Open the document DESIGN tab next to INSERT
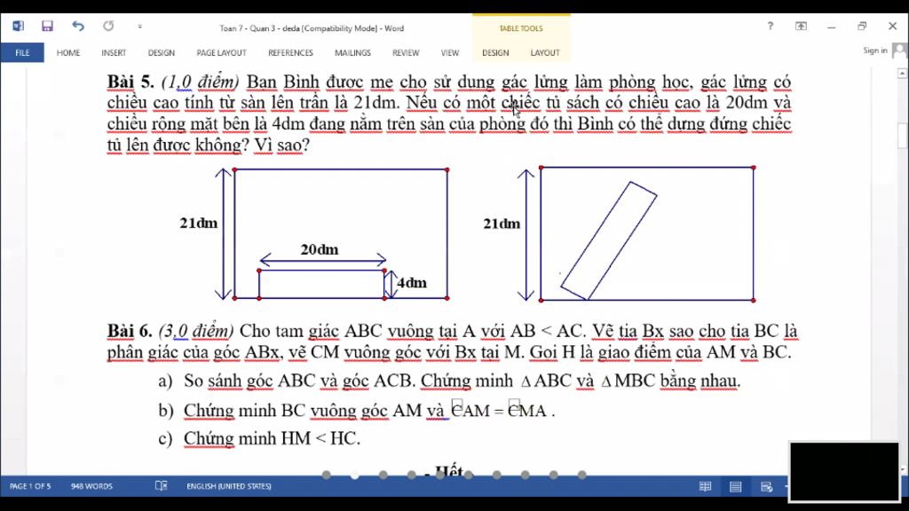The height and width of the screenshot is (511, 909). pyautogui.click(x=162, y=52)
